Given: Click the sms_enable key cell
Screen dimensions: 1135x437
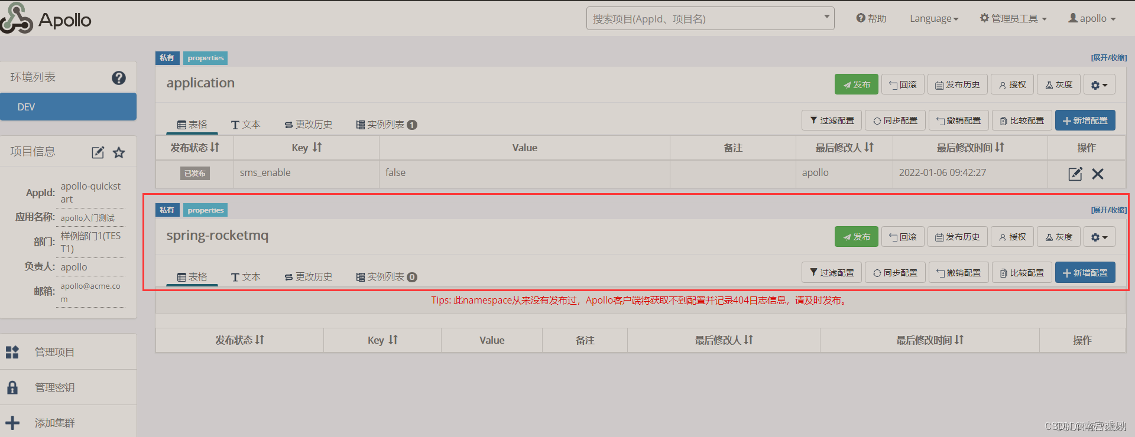Looking at the screenshot, I should 306,173.
